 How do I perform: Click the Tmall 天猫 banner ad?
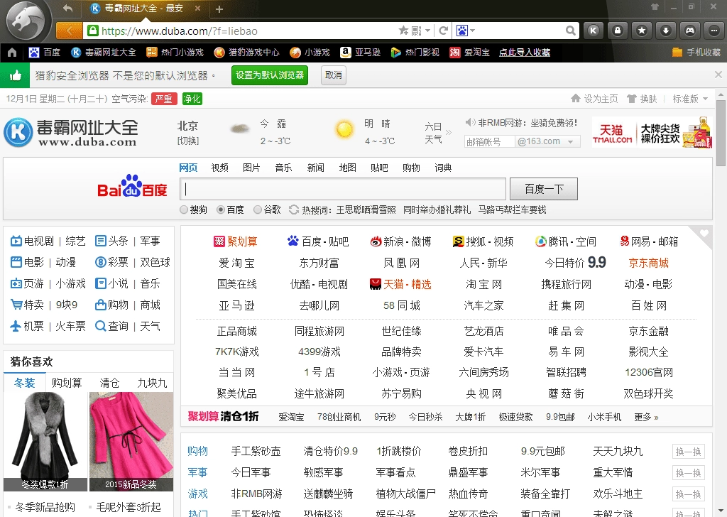coord(652,133)
